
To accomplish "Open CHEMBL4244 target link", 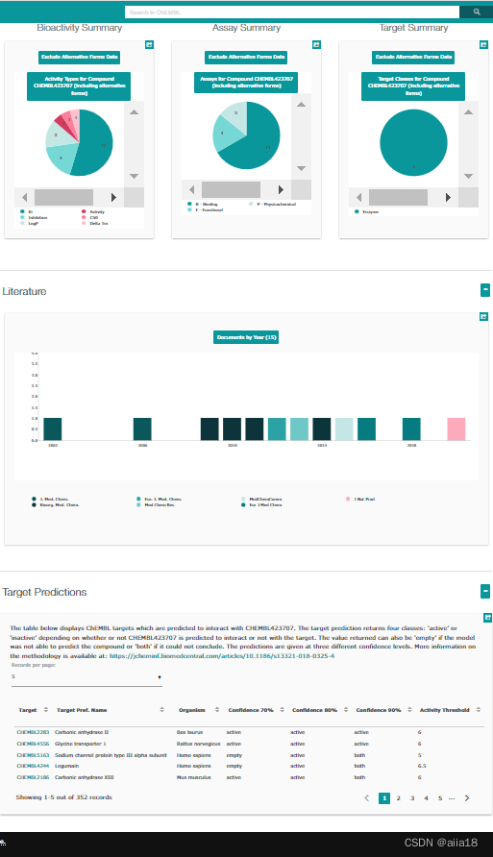I will tap(33, 766).
